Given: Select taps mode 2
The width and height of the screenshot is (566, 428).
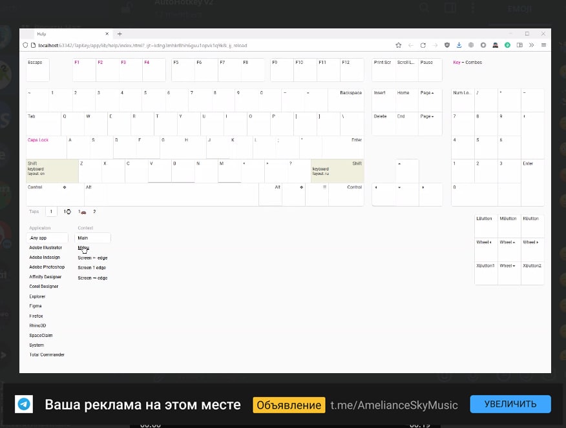Looking at the screenshot, I should [94, 212].
